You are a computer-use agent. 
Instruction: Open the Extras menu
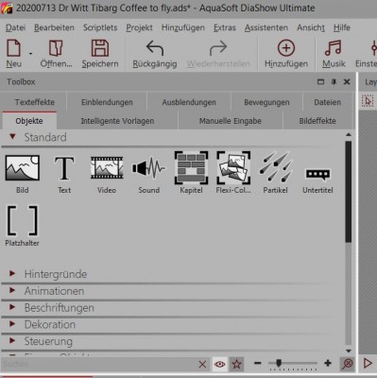click(x=225, y=27)
